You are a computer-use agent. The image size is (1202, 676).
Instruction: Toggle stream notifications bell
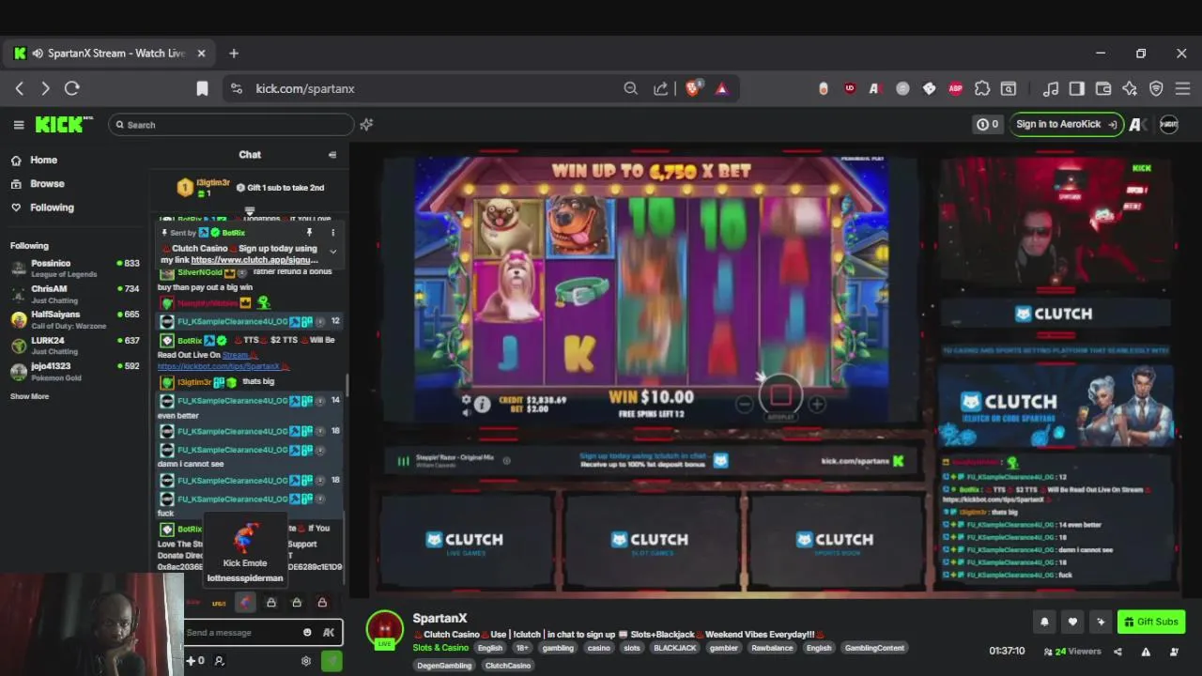point(1044,622)
